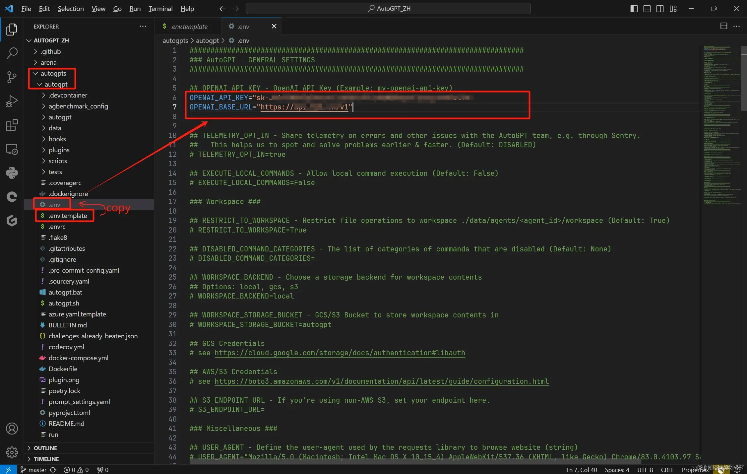Select autogpts in the breadcrumb
747x474 pixels.
pyautogui.click(x=175, y=40)
